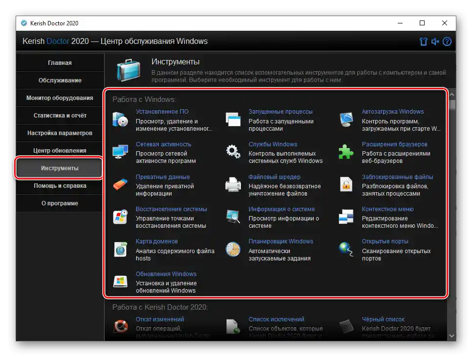This screenshot has height=357, width=472.
Task: Open the Карта доменов link
Action: [156, 241]
